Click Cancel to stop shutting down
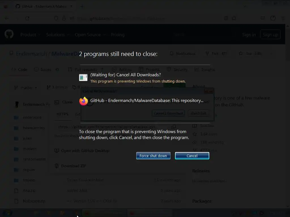Viewport: 290px width, 217px height. click(192, 156)
